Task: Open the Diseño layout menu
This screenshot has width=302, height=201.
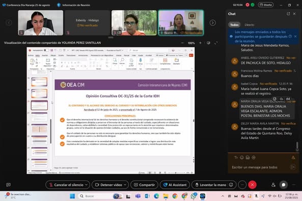Action: pos(266,5)
